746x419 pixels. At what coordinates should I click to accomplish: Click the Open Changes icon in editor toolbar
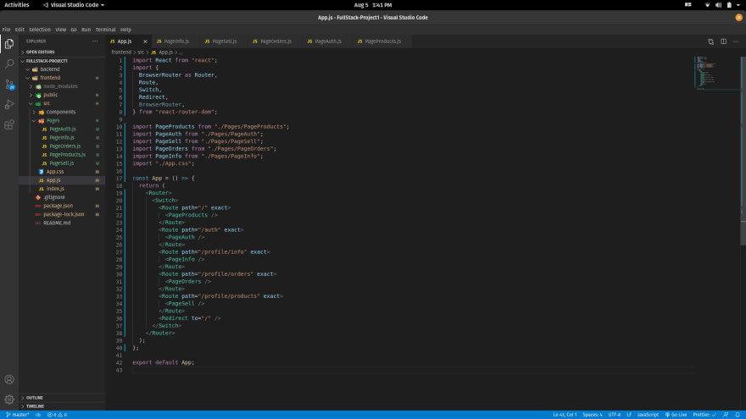pyautogui.click(x=710, y=41)
